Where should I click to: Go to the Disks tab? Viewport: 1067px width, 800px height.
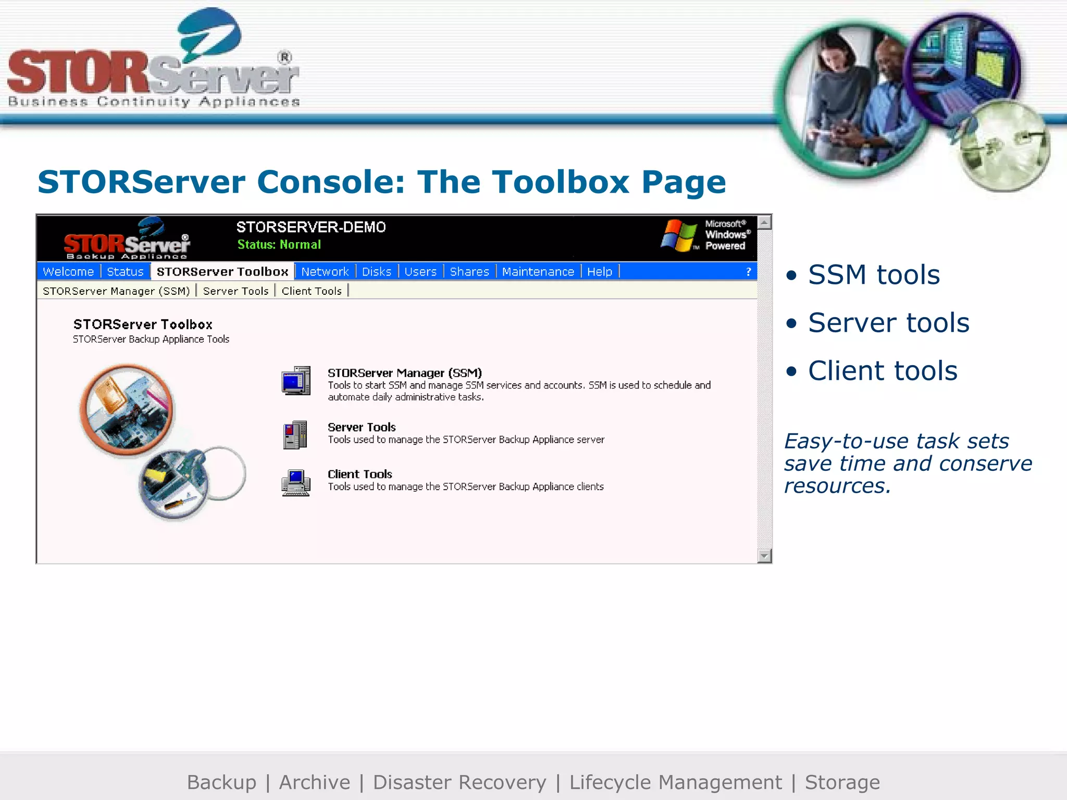(376, 271)
